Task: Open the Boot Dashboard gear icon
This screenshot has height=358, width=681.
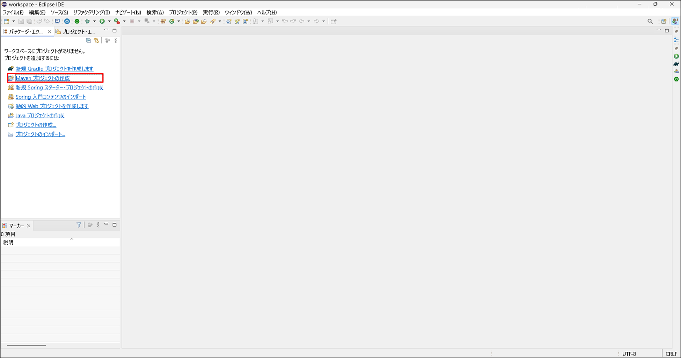Action: click(x=67, y=21)
